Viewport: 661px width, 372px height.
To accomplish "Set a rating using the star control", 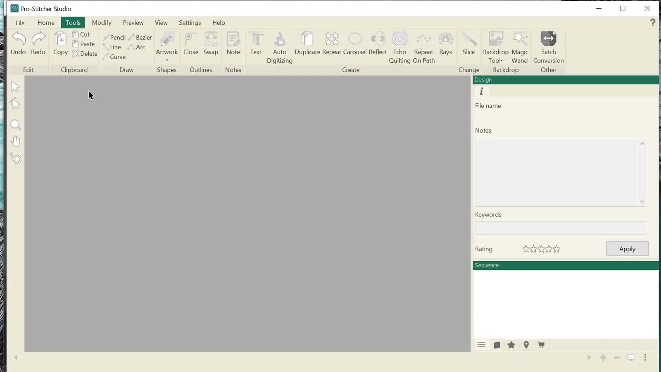I will pyautogui.click(x=541, y=248).
